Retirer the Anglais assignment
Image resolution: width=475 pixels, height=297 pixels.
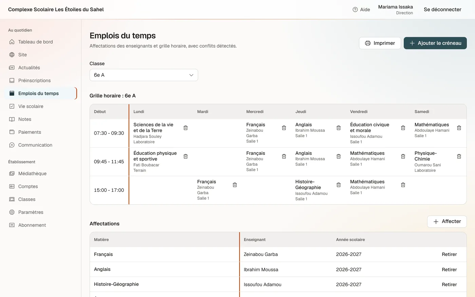(x=449, y=270)
